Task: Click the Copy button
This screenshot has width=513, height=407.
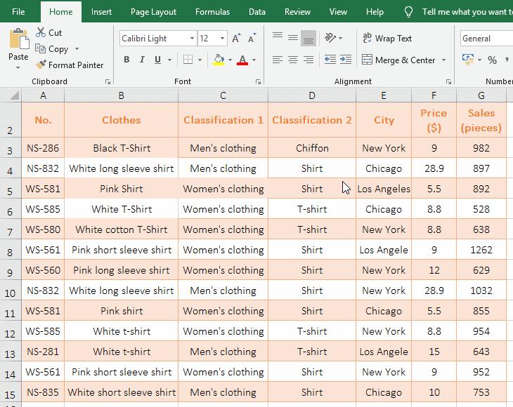Action: [52, 49]
